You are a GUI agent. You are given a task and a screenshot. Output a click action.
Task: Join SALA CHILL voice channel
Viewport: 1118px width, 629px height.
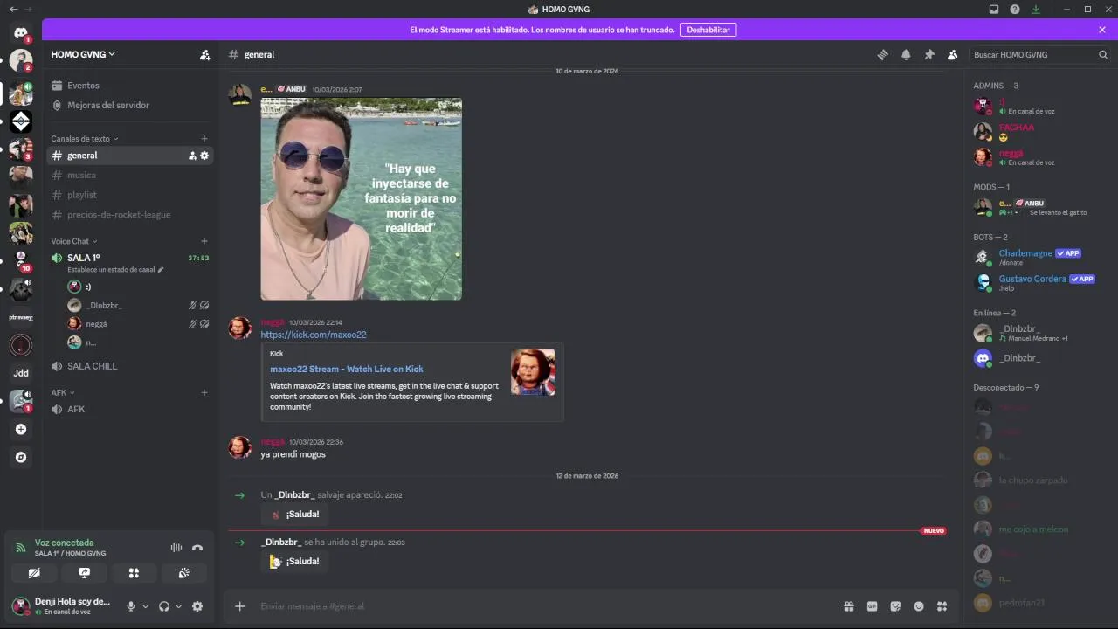[x=129, y=366]
